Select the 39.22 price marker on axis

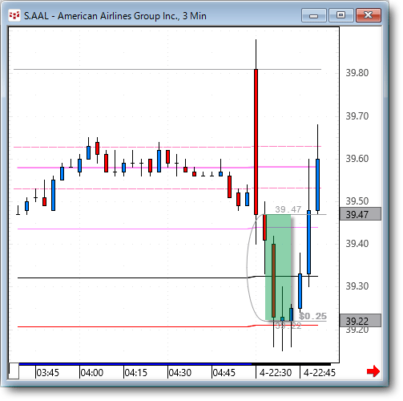click(x=361, y=321)
